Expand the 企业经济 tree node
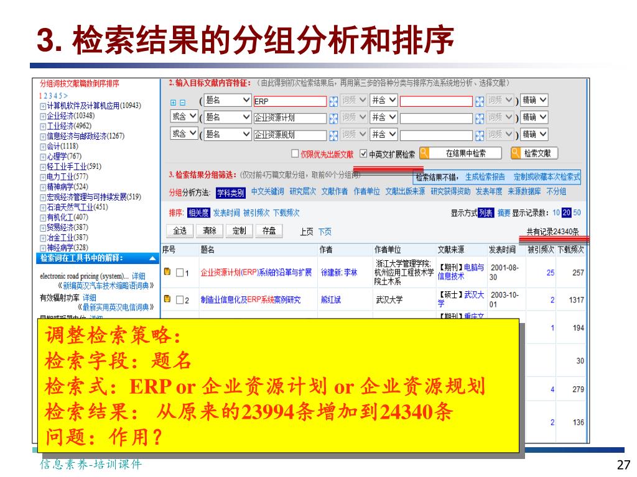The width and height of the screenshot is (637, 477). coord(43,116)
